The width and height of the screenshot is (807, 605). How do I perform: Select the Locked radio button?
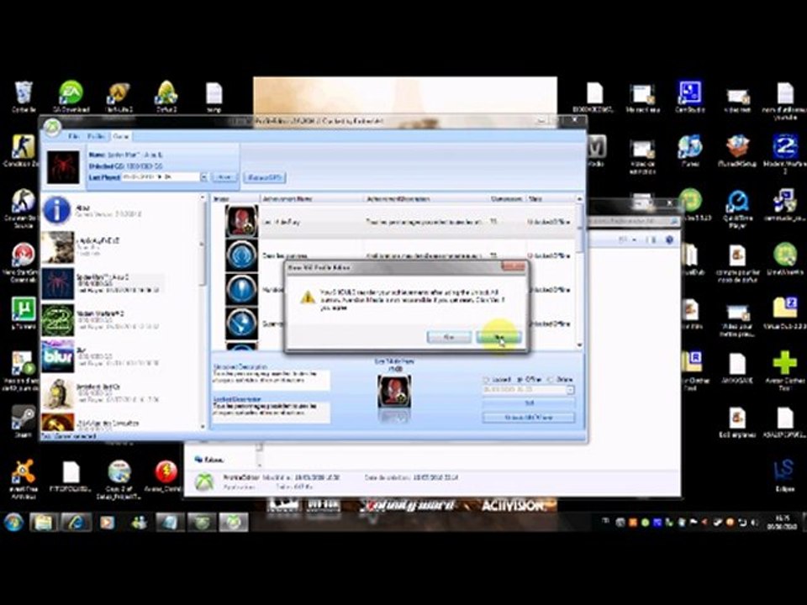[486, 380]
